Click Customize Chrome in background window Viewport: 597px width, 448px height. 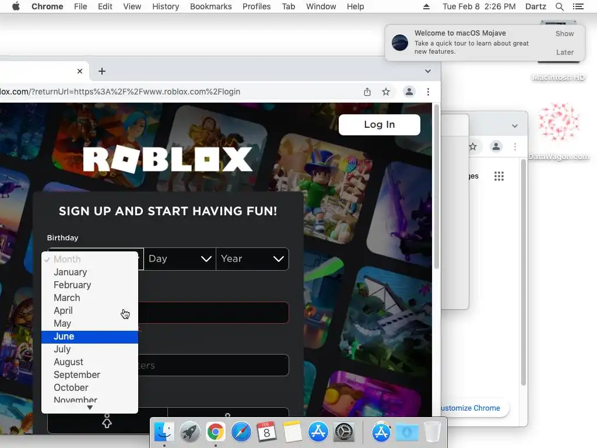(470, 408)
